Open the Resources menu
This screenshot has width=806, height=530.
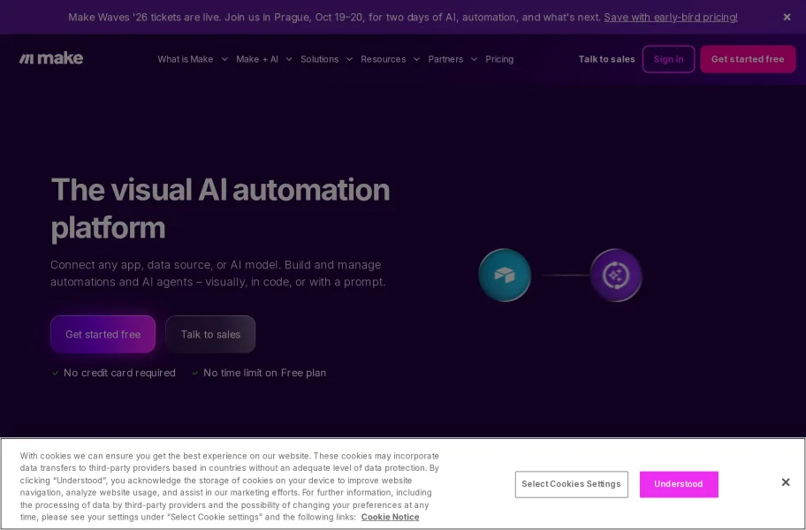(383, 59)
